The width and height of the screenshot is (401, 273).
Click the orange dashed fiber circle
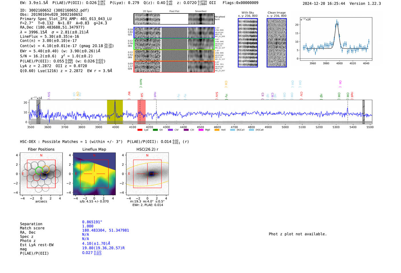46,170
